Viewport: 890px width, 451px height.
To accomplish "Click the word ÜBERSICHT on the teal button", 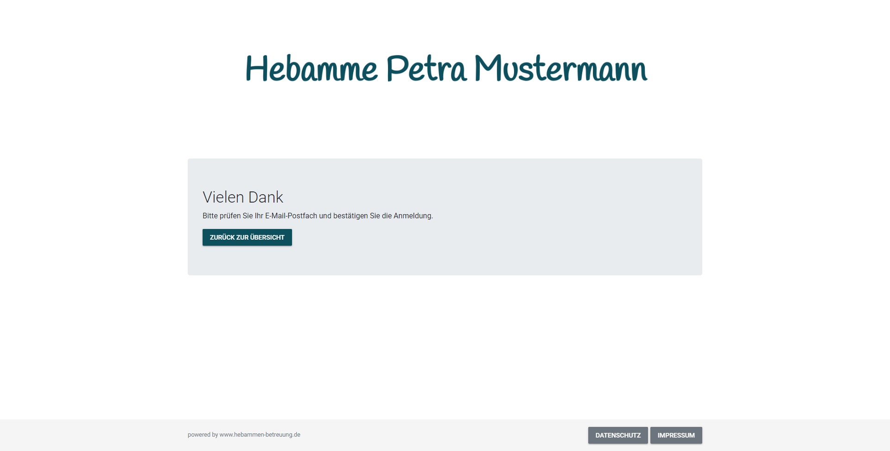I will pos(267,237).
